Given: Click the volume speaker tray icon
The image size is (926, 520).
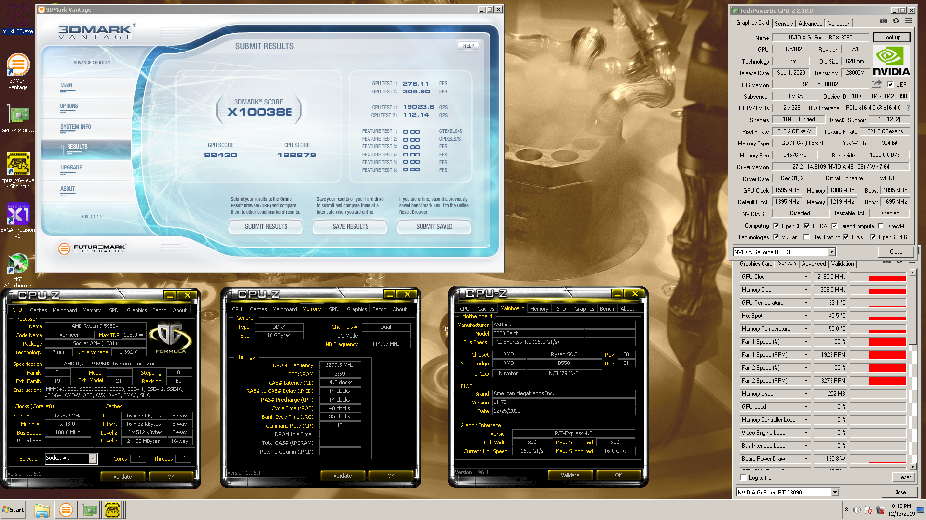Looking at the screenshot, I should (x=857, y=510).
